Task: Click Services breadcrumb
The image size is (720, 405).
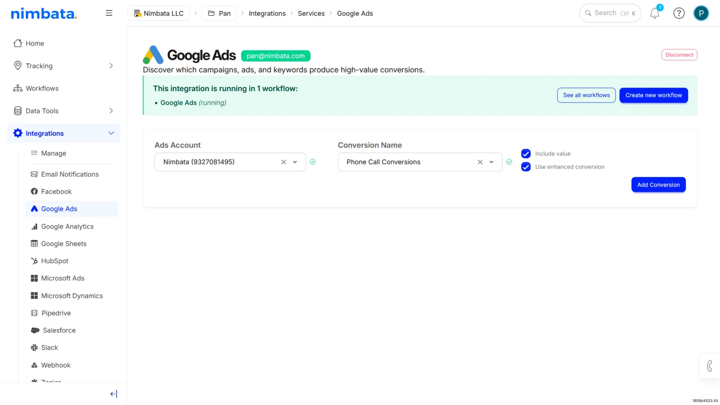Action: 311,13
